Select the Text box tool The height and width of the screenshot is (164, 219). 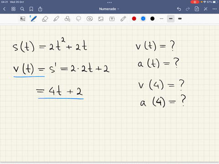coord(112,19)
